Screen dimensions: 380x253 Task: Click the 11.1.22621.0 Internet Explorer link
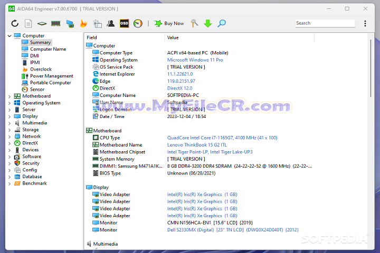pos(180,74)
